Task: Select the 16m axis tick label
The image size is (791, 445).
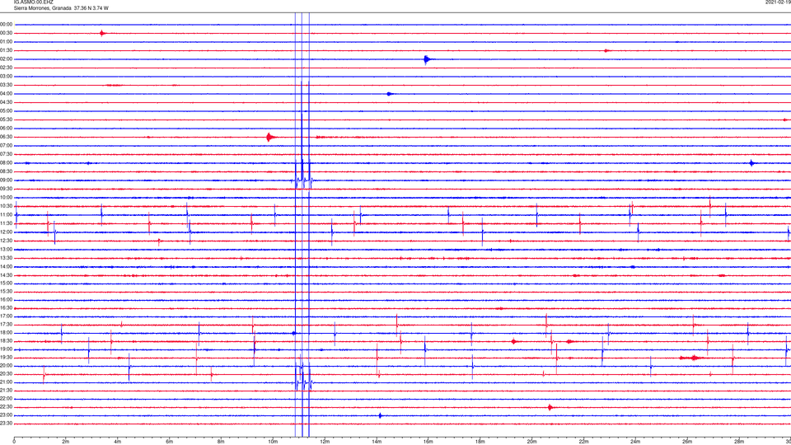Action: tap(428, 442)
